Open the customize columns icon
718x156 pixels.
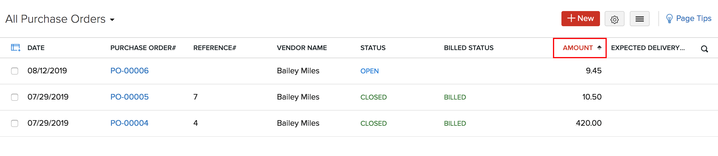click(x=15, y=47)
